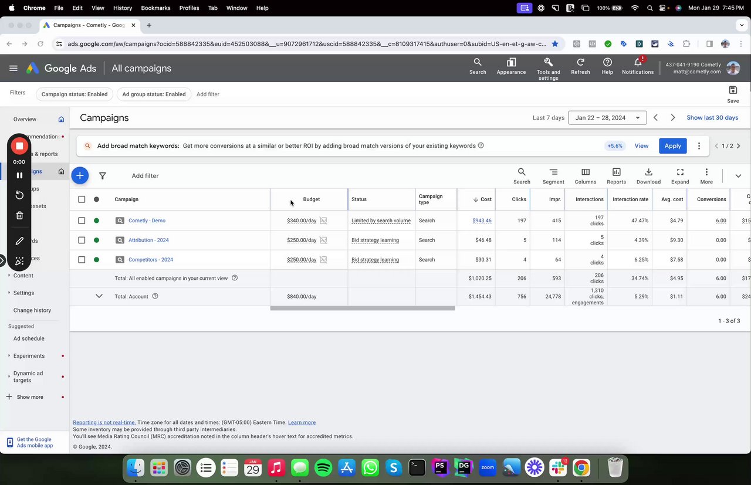Expand the Total: Account row

[99, 296]
